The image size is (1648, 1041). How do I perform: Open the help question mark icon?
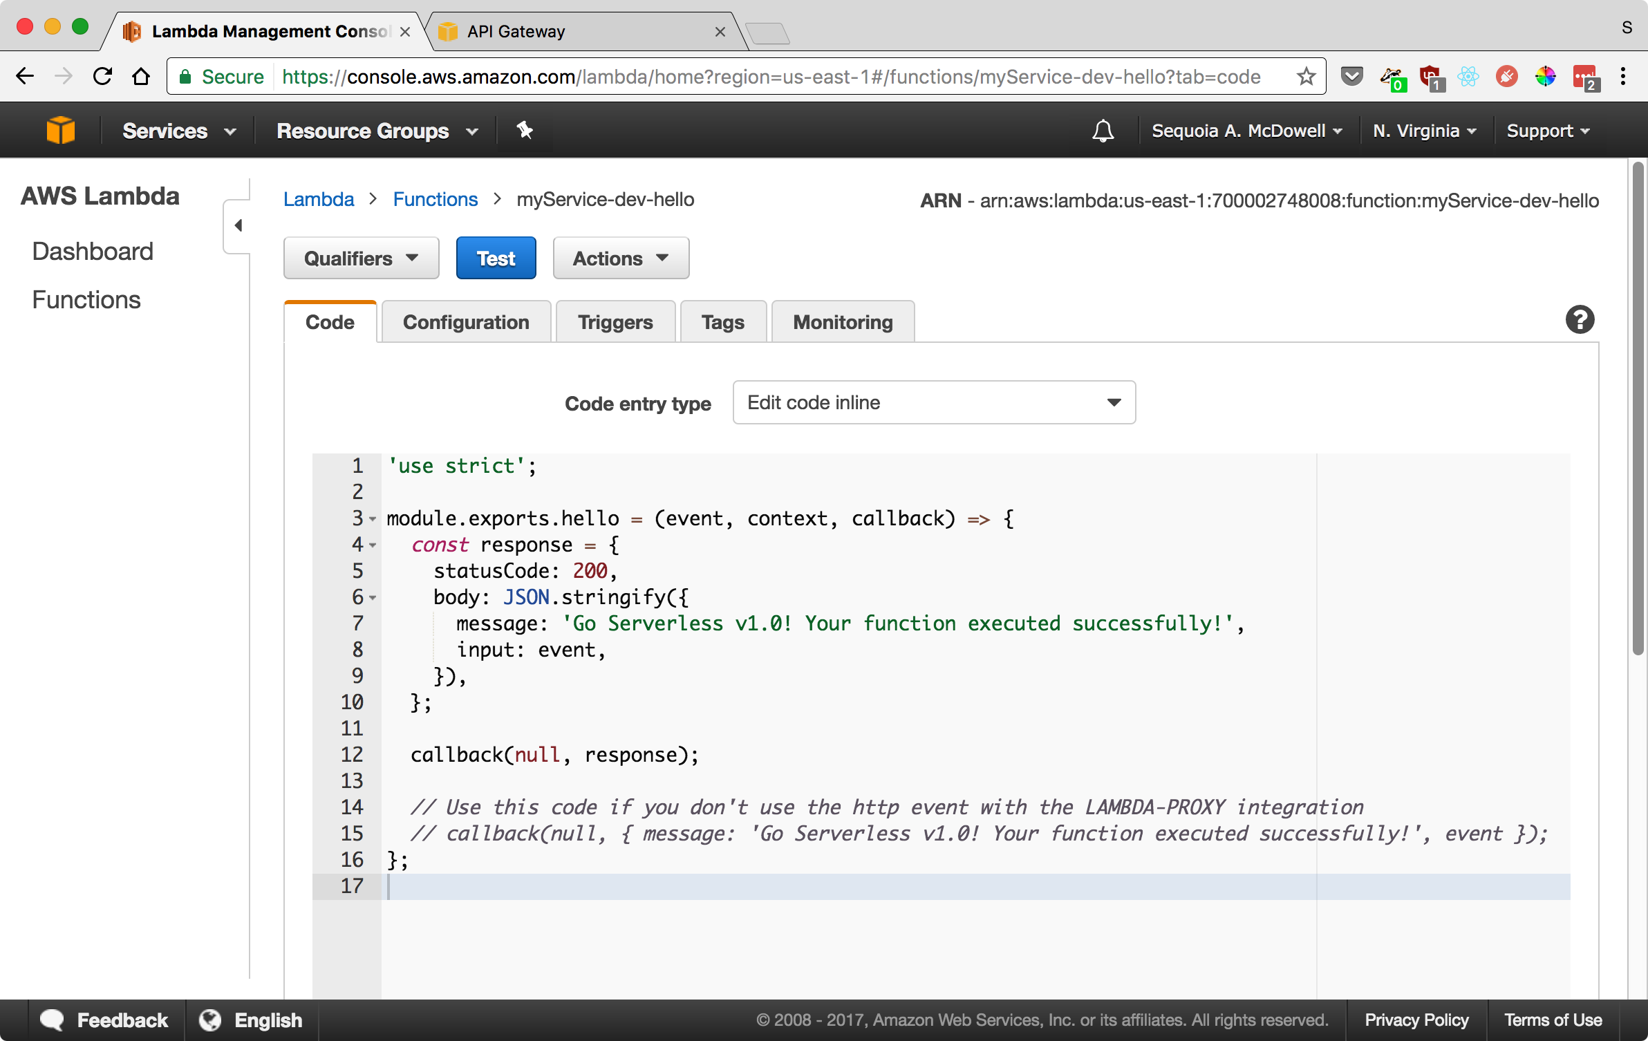click(1580, 319)
